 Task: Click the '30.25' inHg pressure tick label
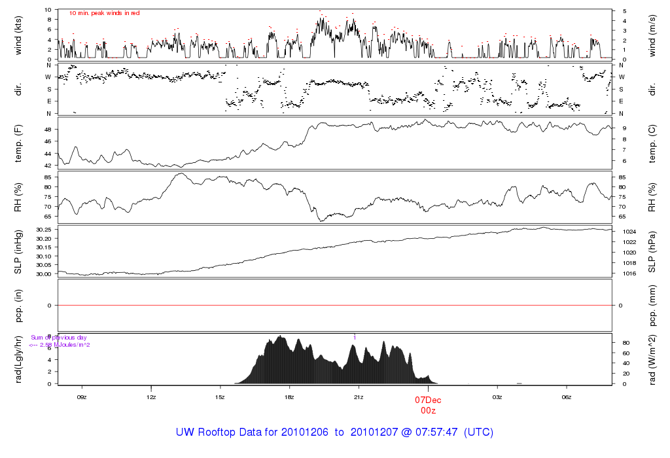point(44,230)
